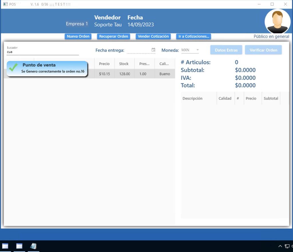The width and height of the screenshot is (293, 252).
Task: Expand the Moneda MXN dropdown
Action: click(x=197, y=50)
